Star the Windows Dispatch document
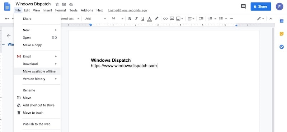Image resolution: width=287 pixels, height=132 pixels. pos(57,4)
